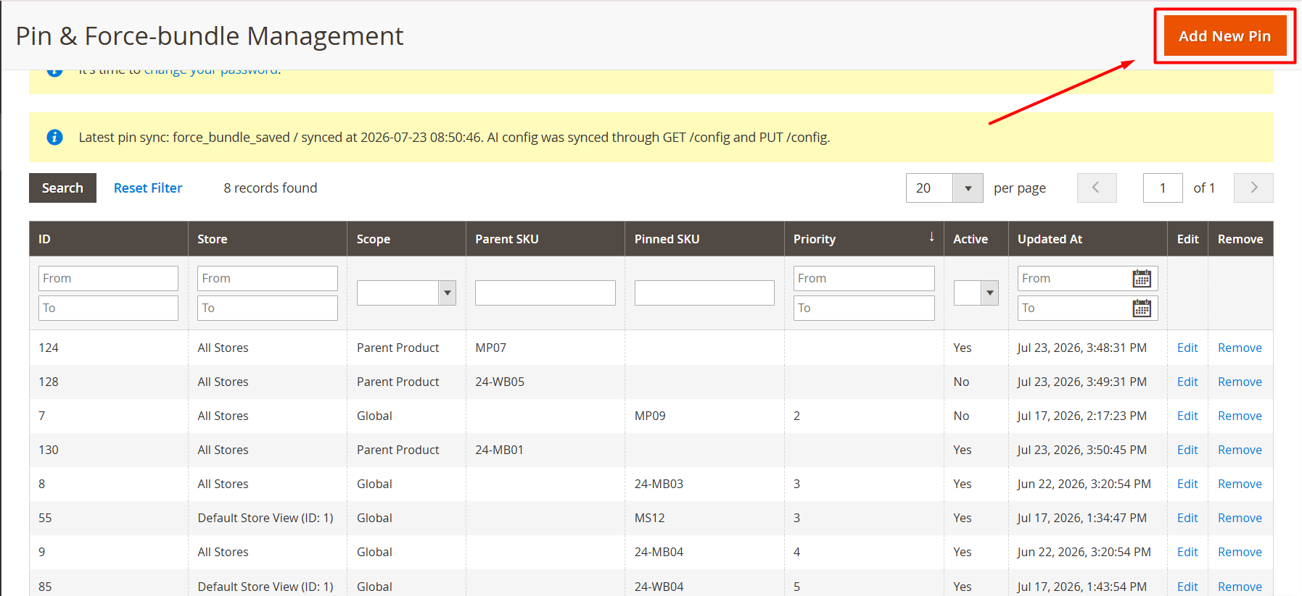Focus the Store To filter field
Viewport: 1302px width, 596px height.
click(268, 309)
